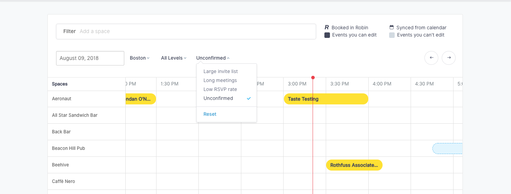Image resolution: width=511 pixels, height=194 pixels.
Task: Click the 4:00 PM time header
Action: [x=382, y=84]
